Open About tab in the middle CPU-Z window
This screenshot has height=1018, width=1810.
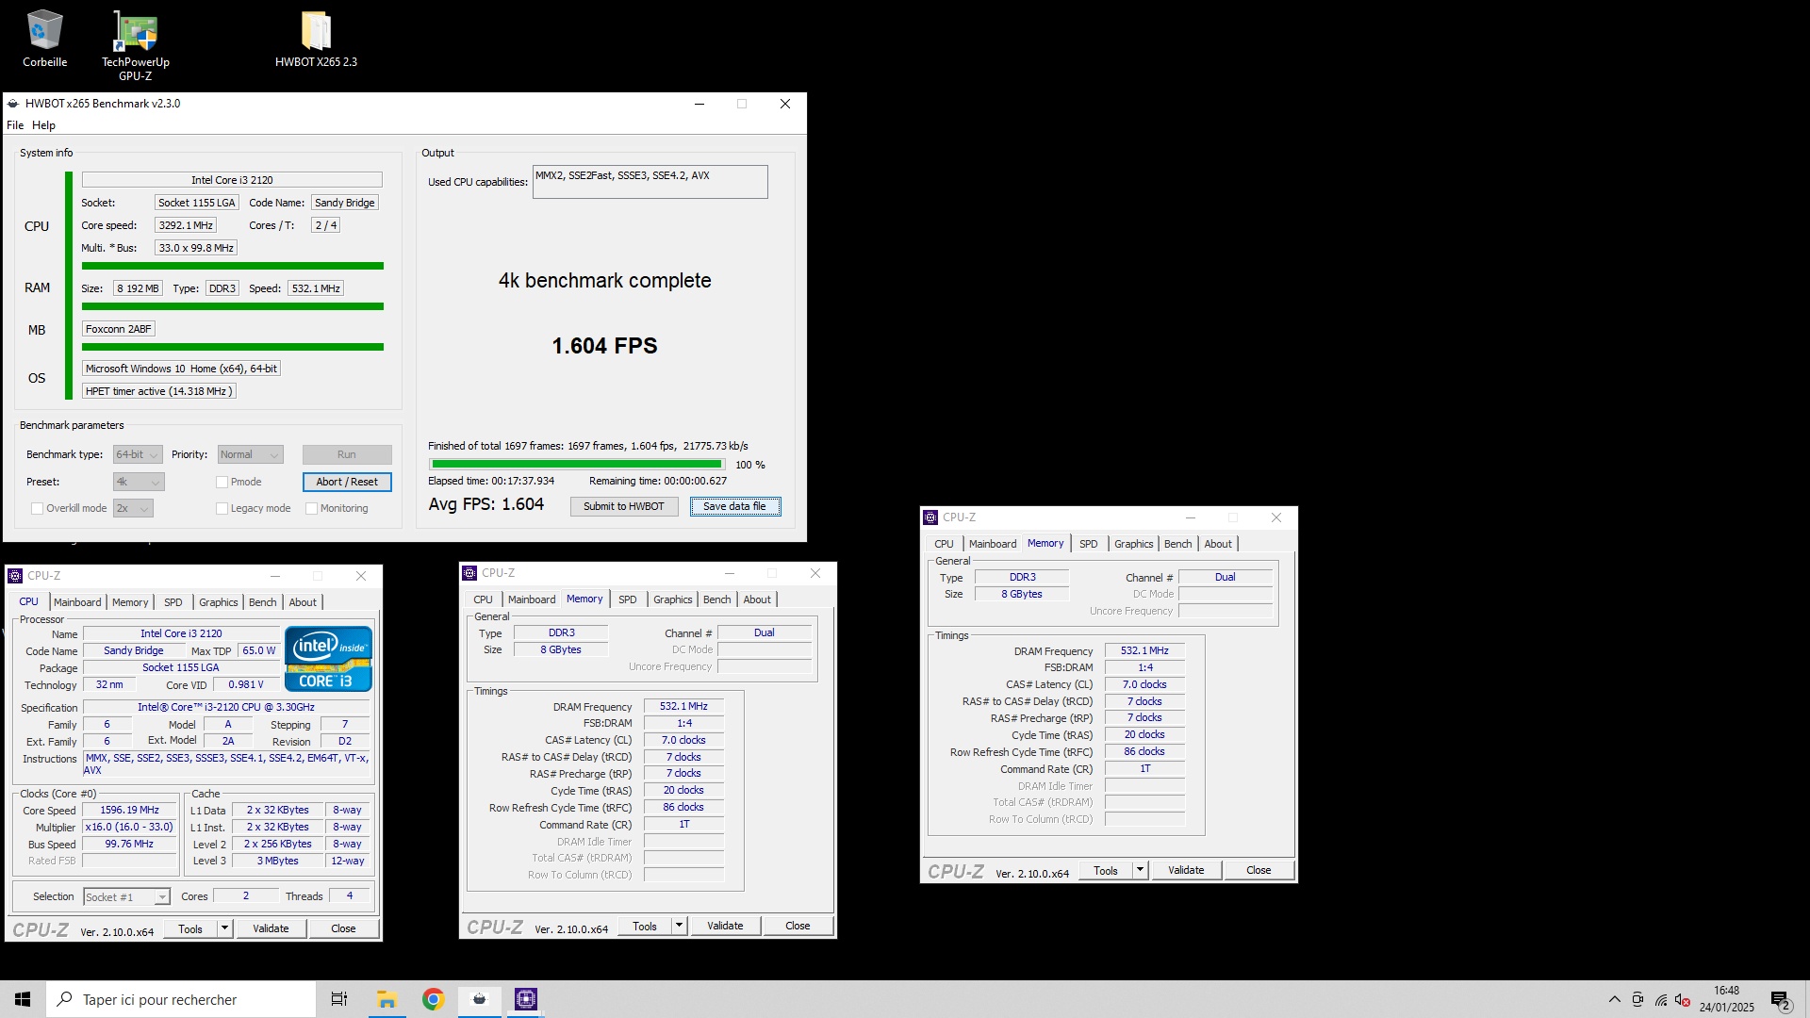click(757, 599)
